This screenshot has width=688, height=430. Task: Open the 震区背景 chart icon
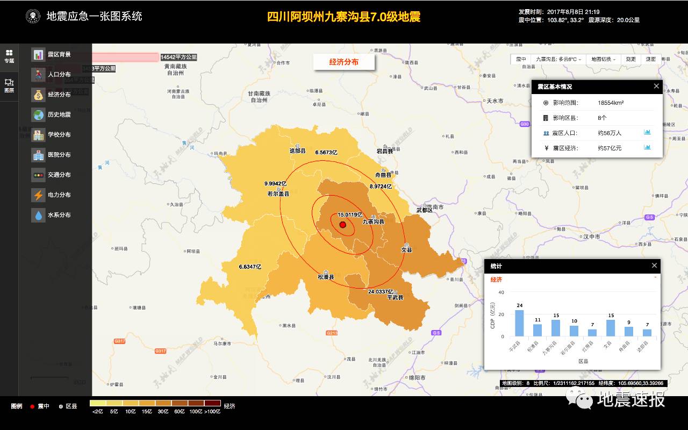click(38, 54)
